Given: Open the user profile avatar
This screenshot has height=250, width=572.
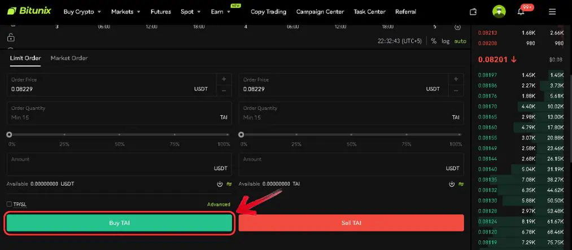Looking at the screenshot, I should (x=499, y=12).
